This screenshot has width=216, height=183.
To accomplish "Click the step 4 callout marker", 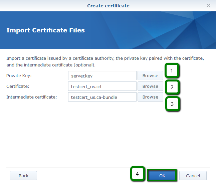I will (137, 174).
